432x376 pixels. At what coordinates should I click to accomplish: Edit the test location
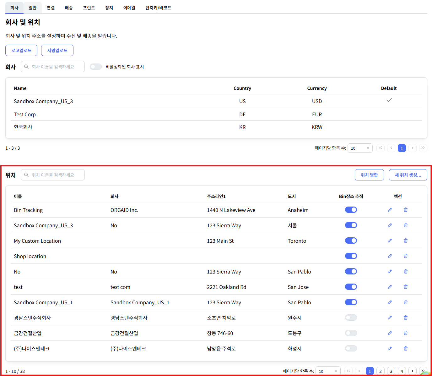point(390,287)
